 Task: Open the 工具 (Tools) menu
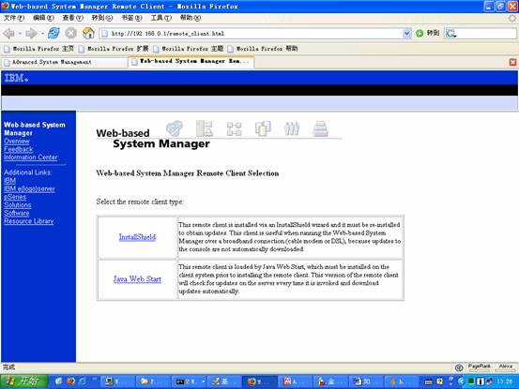(x=160, y=18)
